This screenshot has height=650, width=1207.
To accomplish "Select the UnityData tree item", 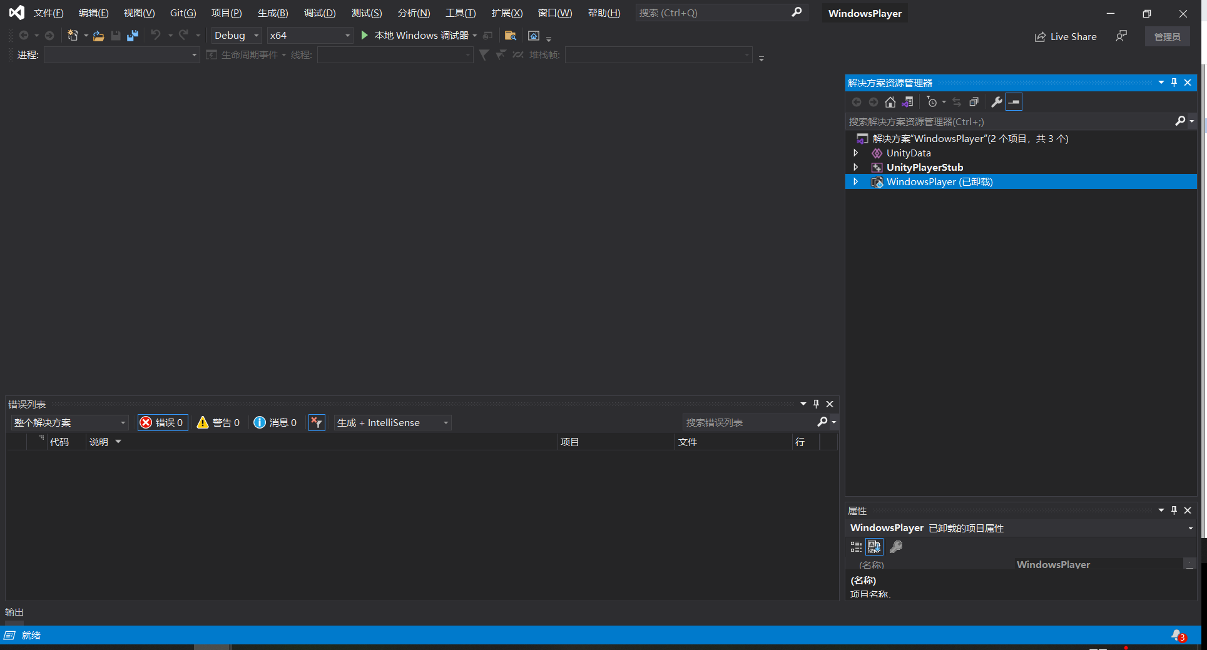I will pyautogui.click(x=909, y=153).
